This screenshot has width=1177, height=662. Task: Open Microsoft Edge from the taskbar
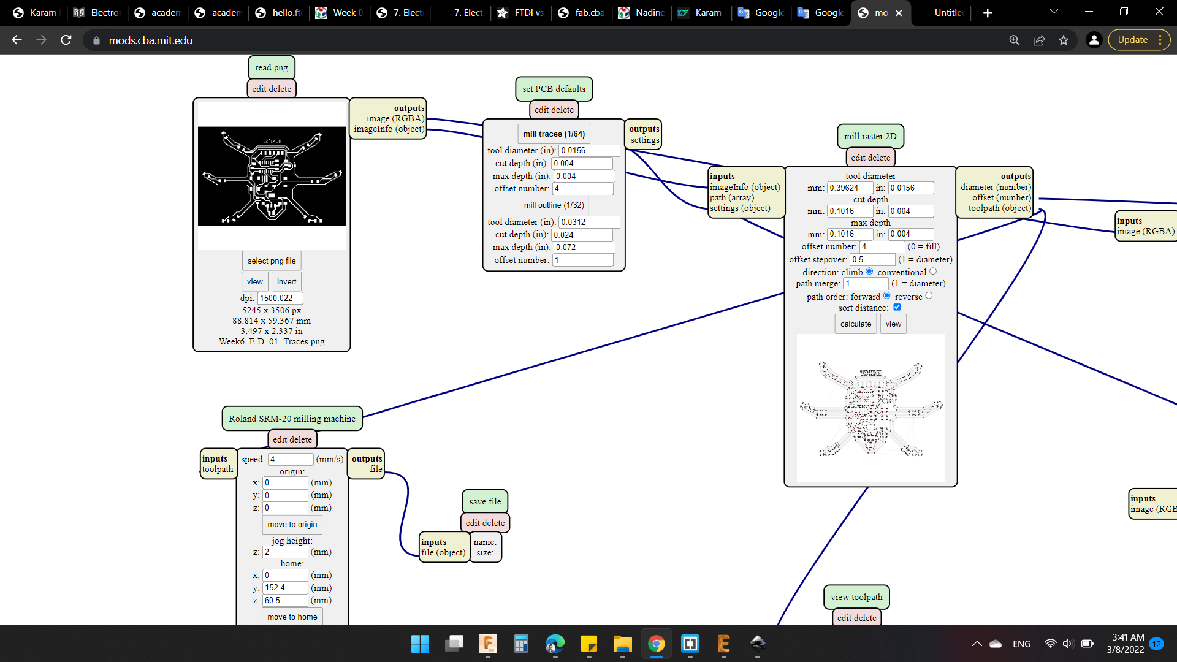point(555,644)
